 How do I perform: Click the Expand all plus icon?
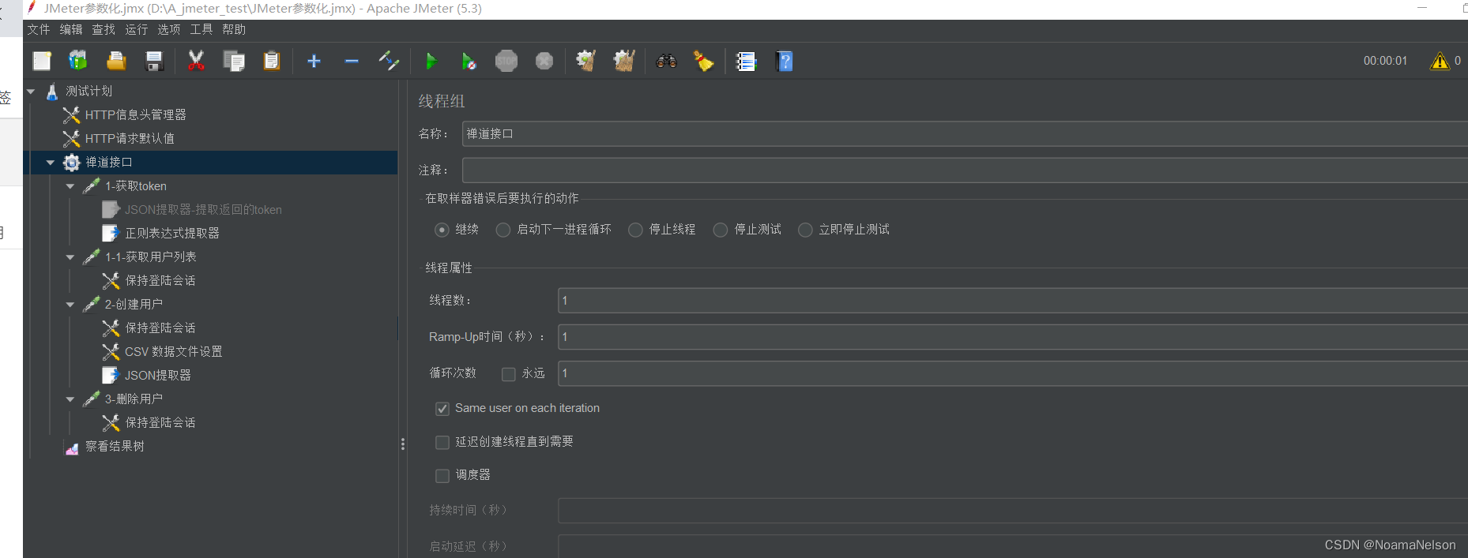tap(314, 61)
